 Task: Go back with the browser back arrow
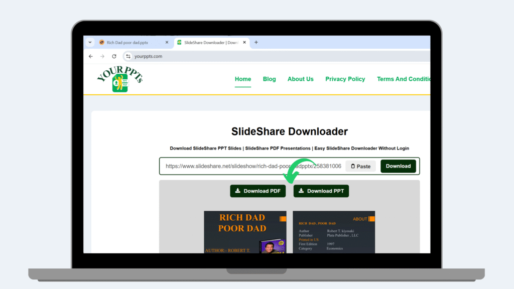[91, 56]
